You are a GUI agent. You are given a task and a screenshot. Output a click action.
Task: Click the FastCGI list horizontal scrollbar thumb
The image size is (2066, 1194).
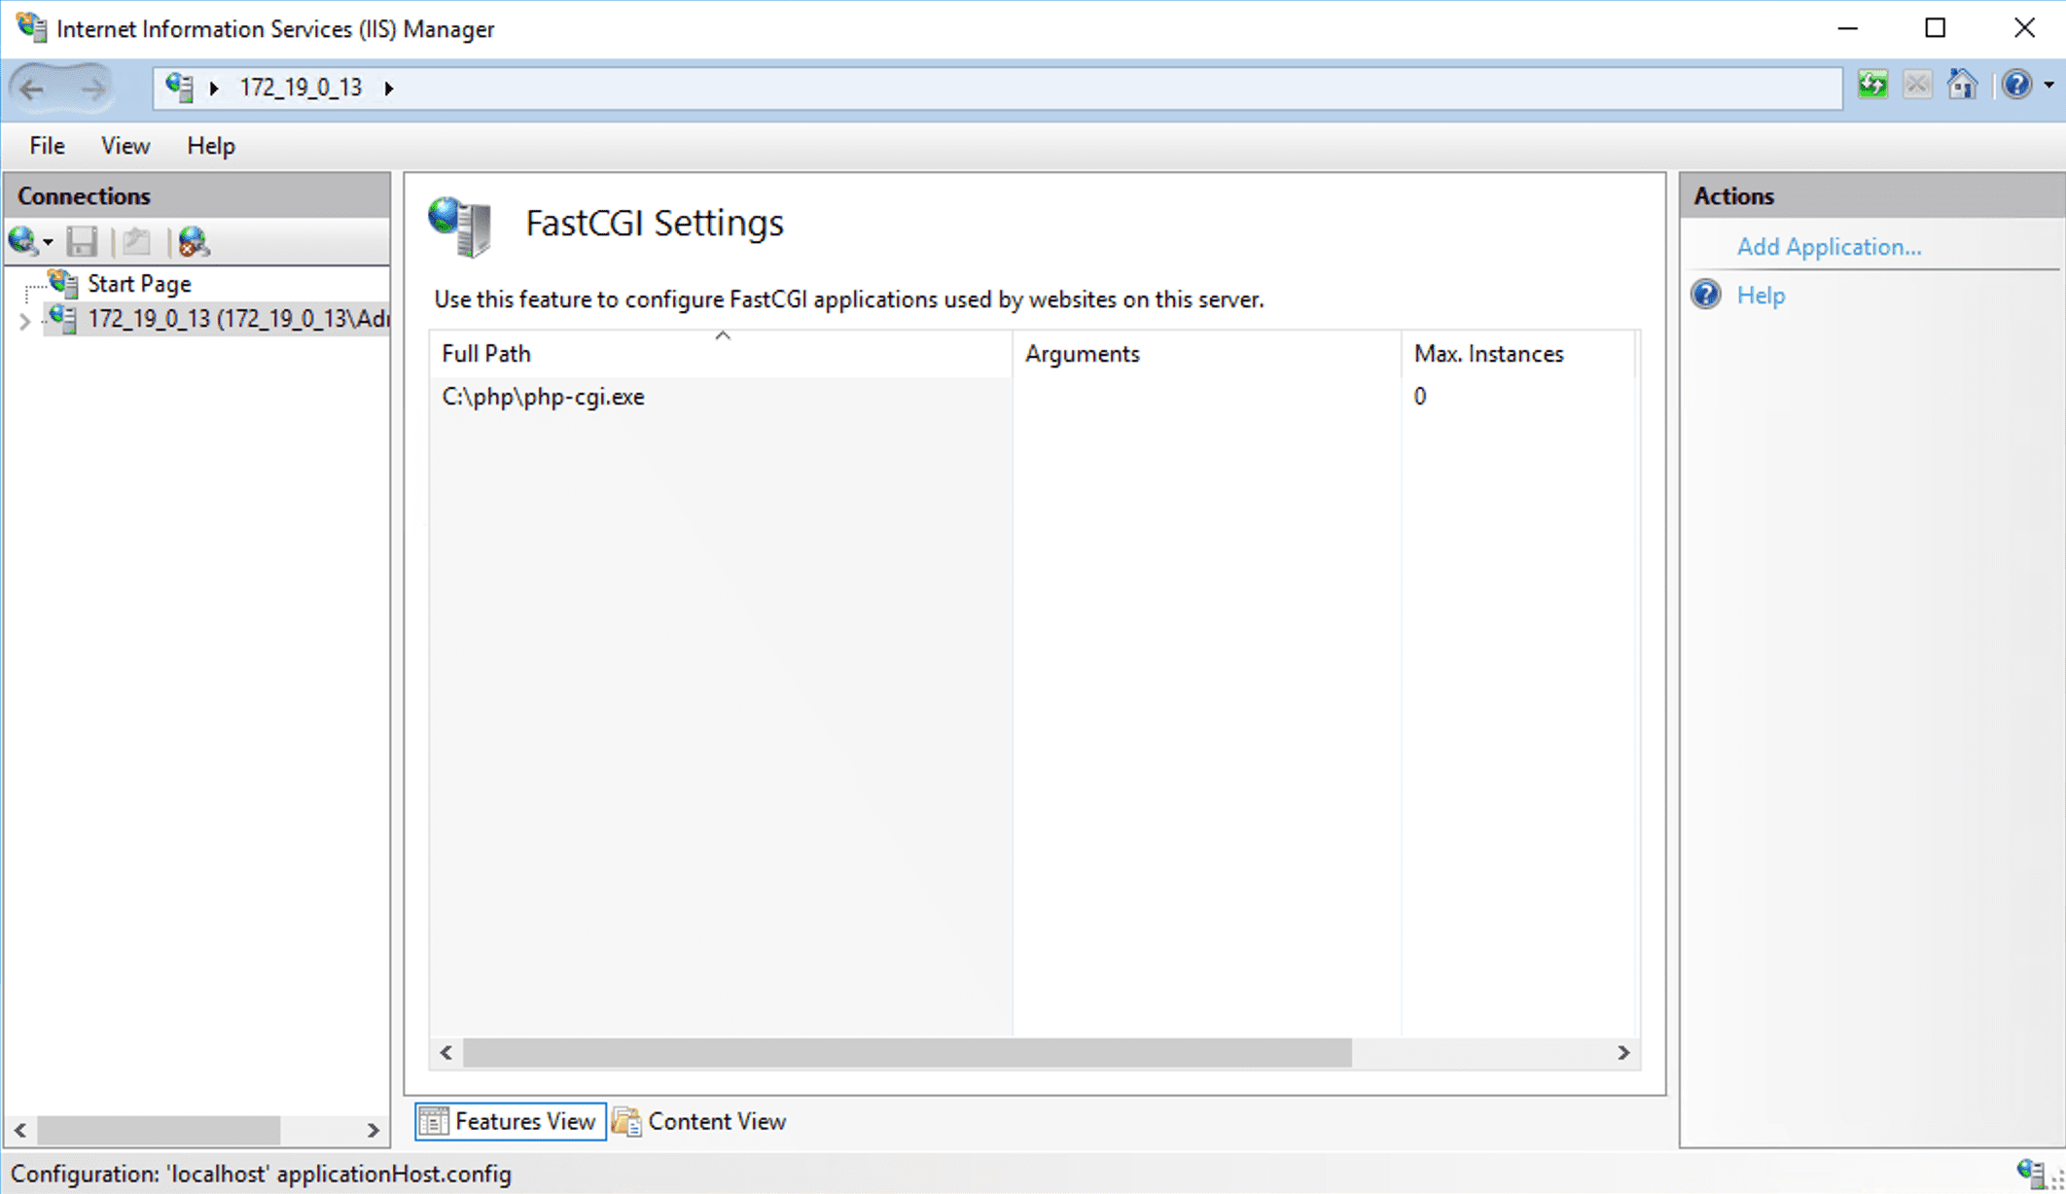tap(908, 1053)
